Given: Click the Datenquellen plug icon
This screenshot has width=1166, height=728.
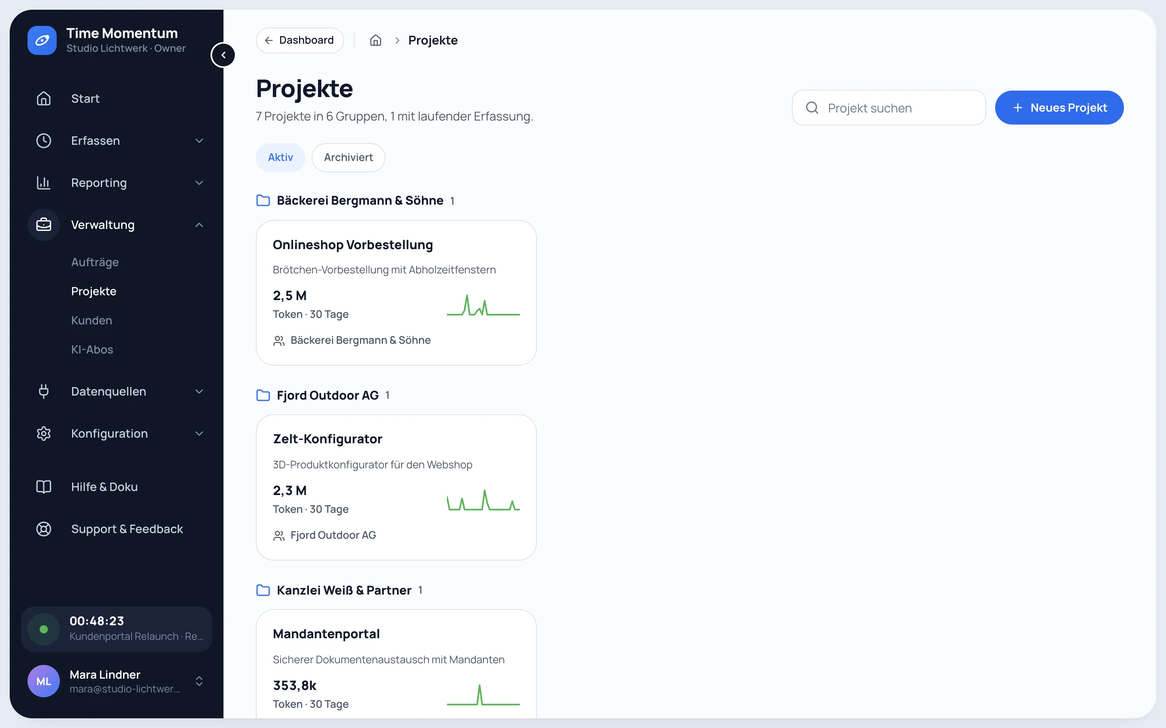Looking at the screenshot, I should 44,392.
